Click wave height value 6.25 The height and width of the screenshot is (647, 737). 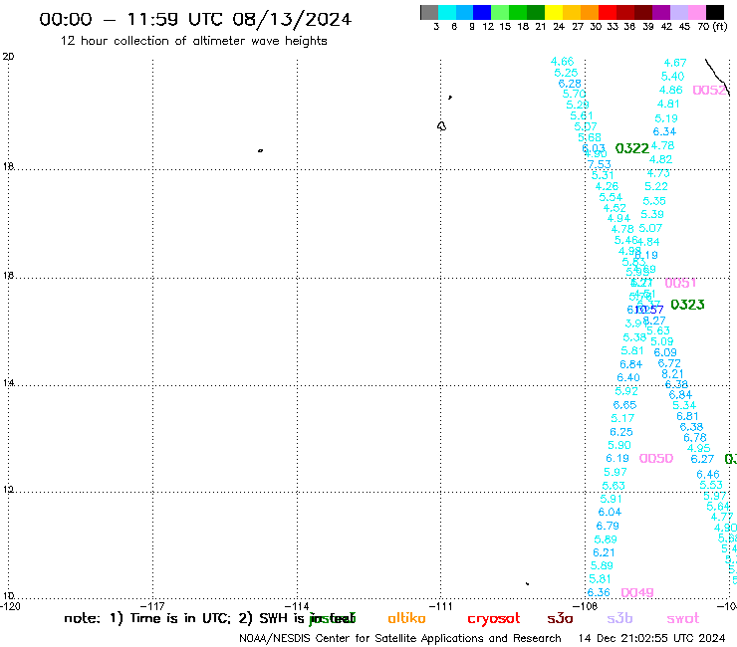[621, 432]
